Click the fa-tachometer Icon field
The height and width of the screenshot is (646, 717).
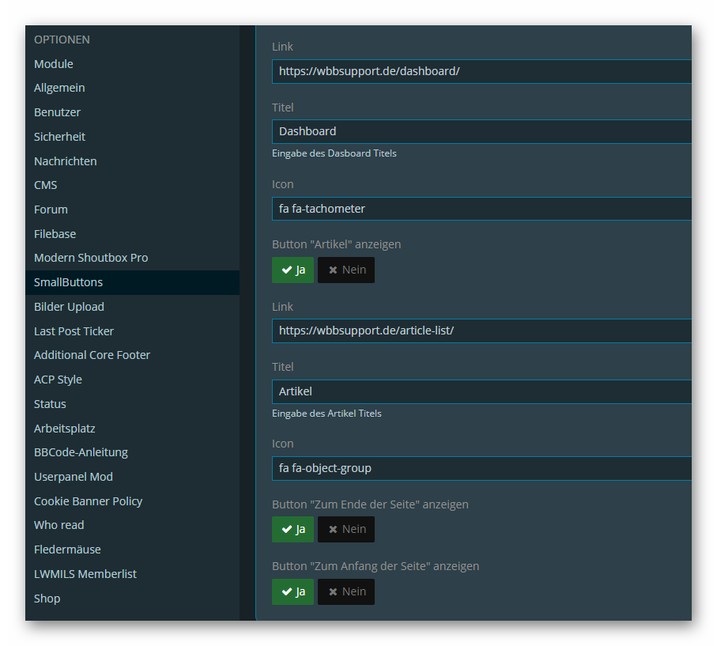481,209
